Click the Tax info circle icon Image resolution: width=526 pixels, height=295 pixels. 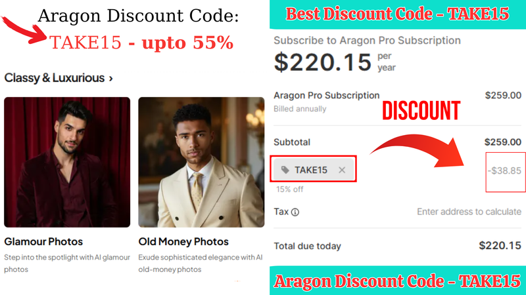pos(295,212)
